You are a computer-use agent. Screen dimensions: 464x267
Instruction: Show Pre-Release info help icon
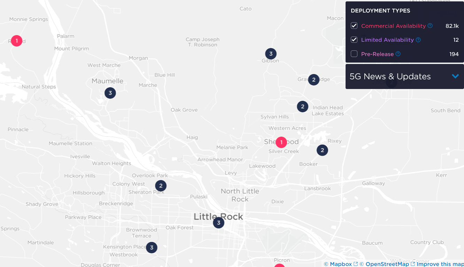(x=398, y=54)
